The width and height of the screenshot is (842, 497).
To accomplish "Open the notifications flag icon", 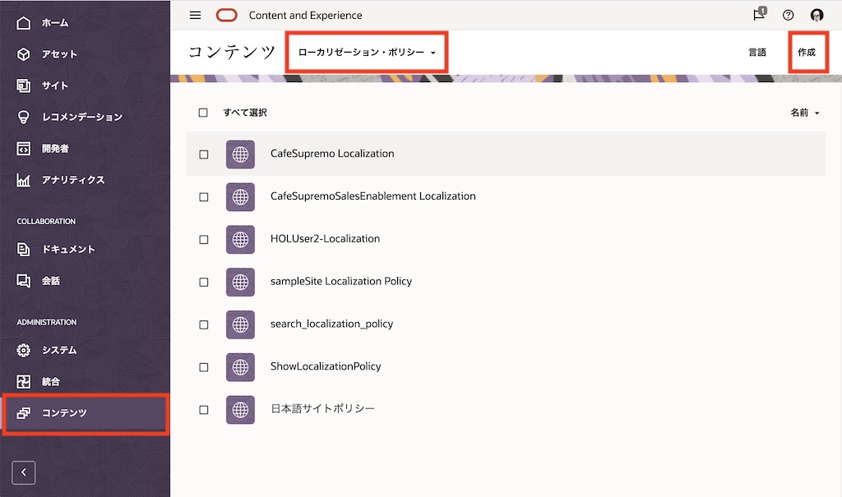I will (x=760, y=15).
